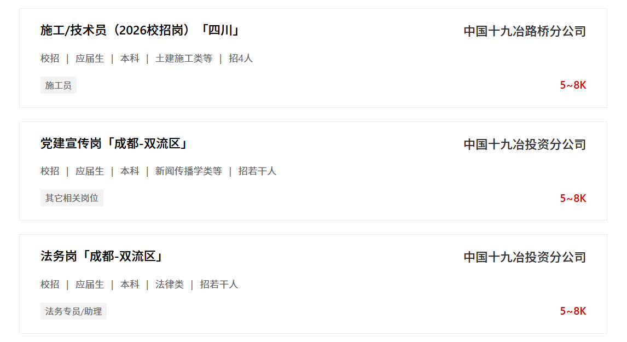Select the 法务专员/助理 tag
This screenshot has height=342, width=627.
pyautogui.click(x=73, y=311)
